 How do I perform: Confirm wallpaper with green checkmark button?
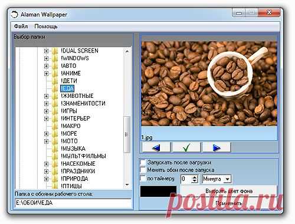(186, 147)
